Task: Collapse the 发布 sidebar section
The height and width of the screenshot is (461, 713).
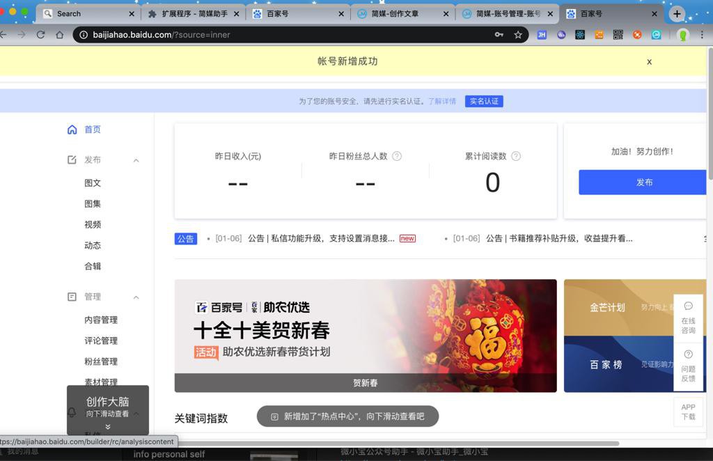Action: pyautogui.click(x=136, y=160)
